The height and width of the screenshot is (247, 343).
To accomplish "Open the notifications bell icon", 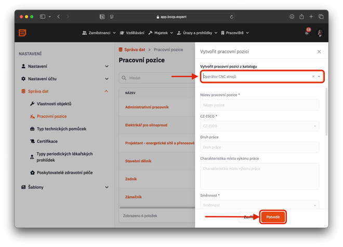I will click(307, 33).
